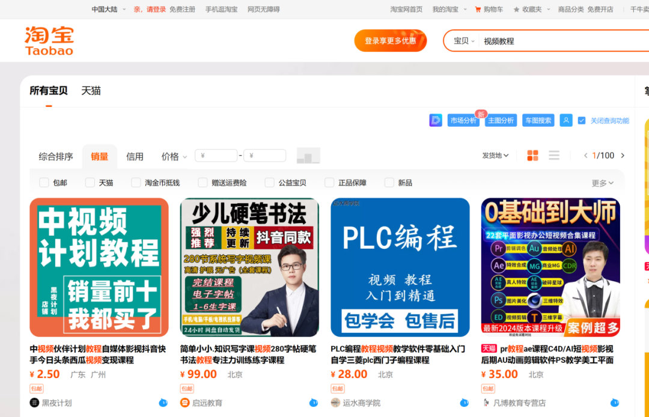The width and height of the screenshot is (649, 417).
Task: Open 网页无障碍 link
Action: (x=264, y=9)
